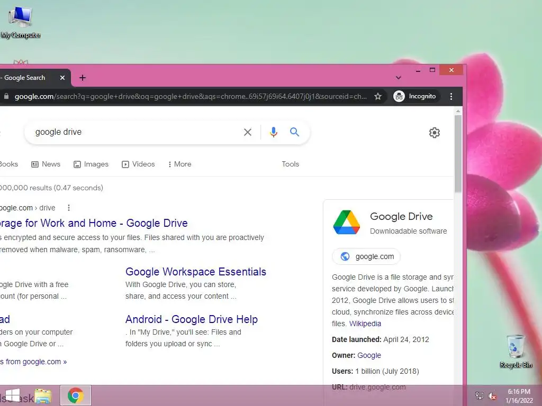Viewport: 542px width, 406px height.
Task: Click the 'Date launched' fact text
Action: pyautogui.click(x=380, y=339)
